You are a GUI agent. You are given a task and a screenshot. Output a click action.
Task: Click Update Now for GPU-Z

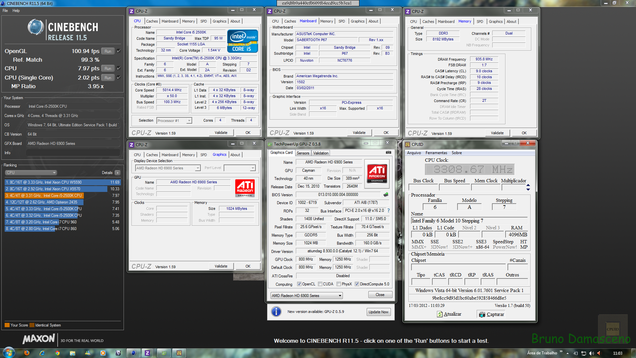(379, 312)
